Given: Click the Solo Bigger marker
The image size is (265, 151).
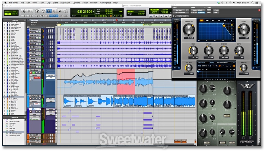Looking at the screenshot, I should point(147,25).
